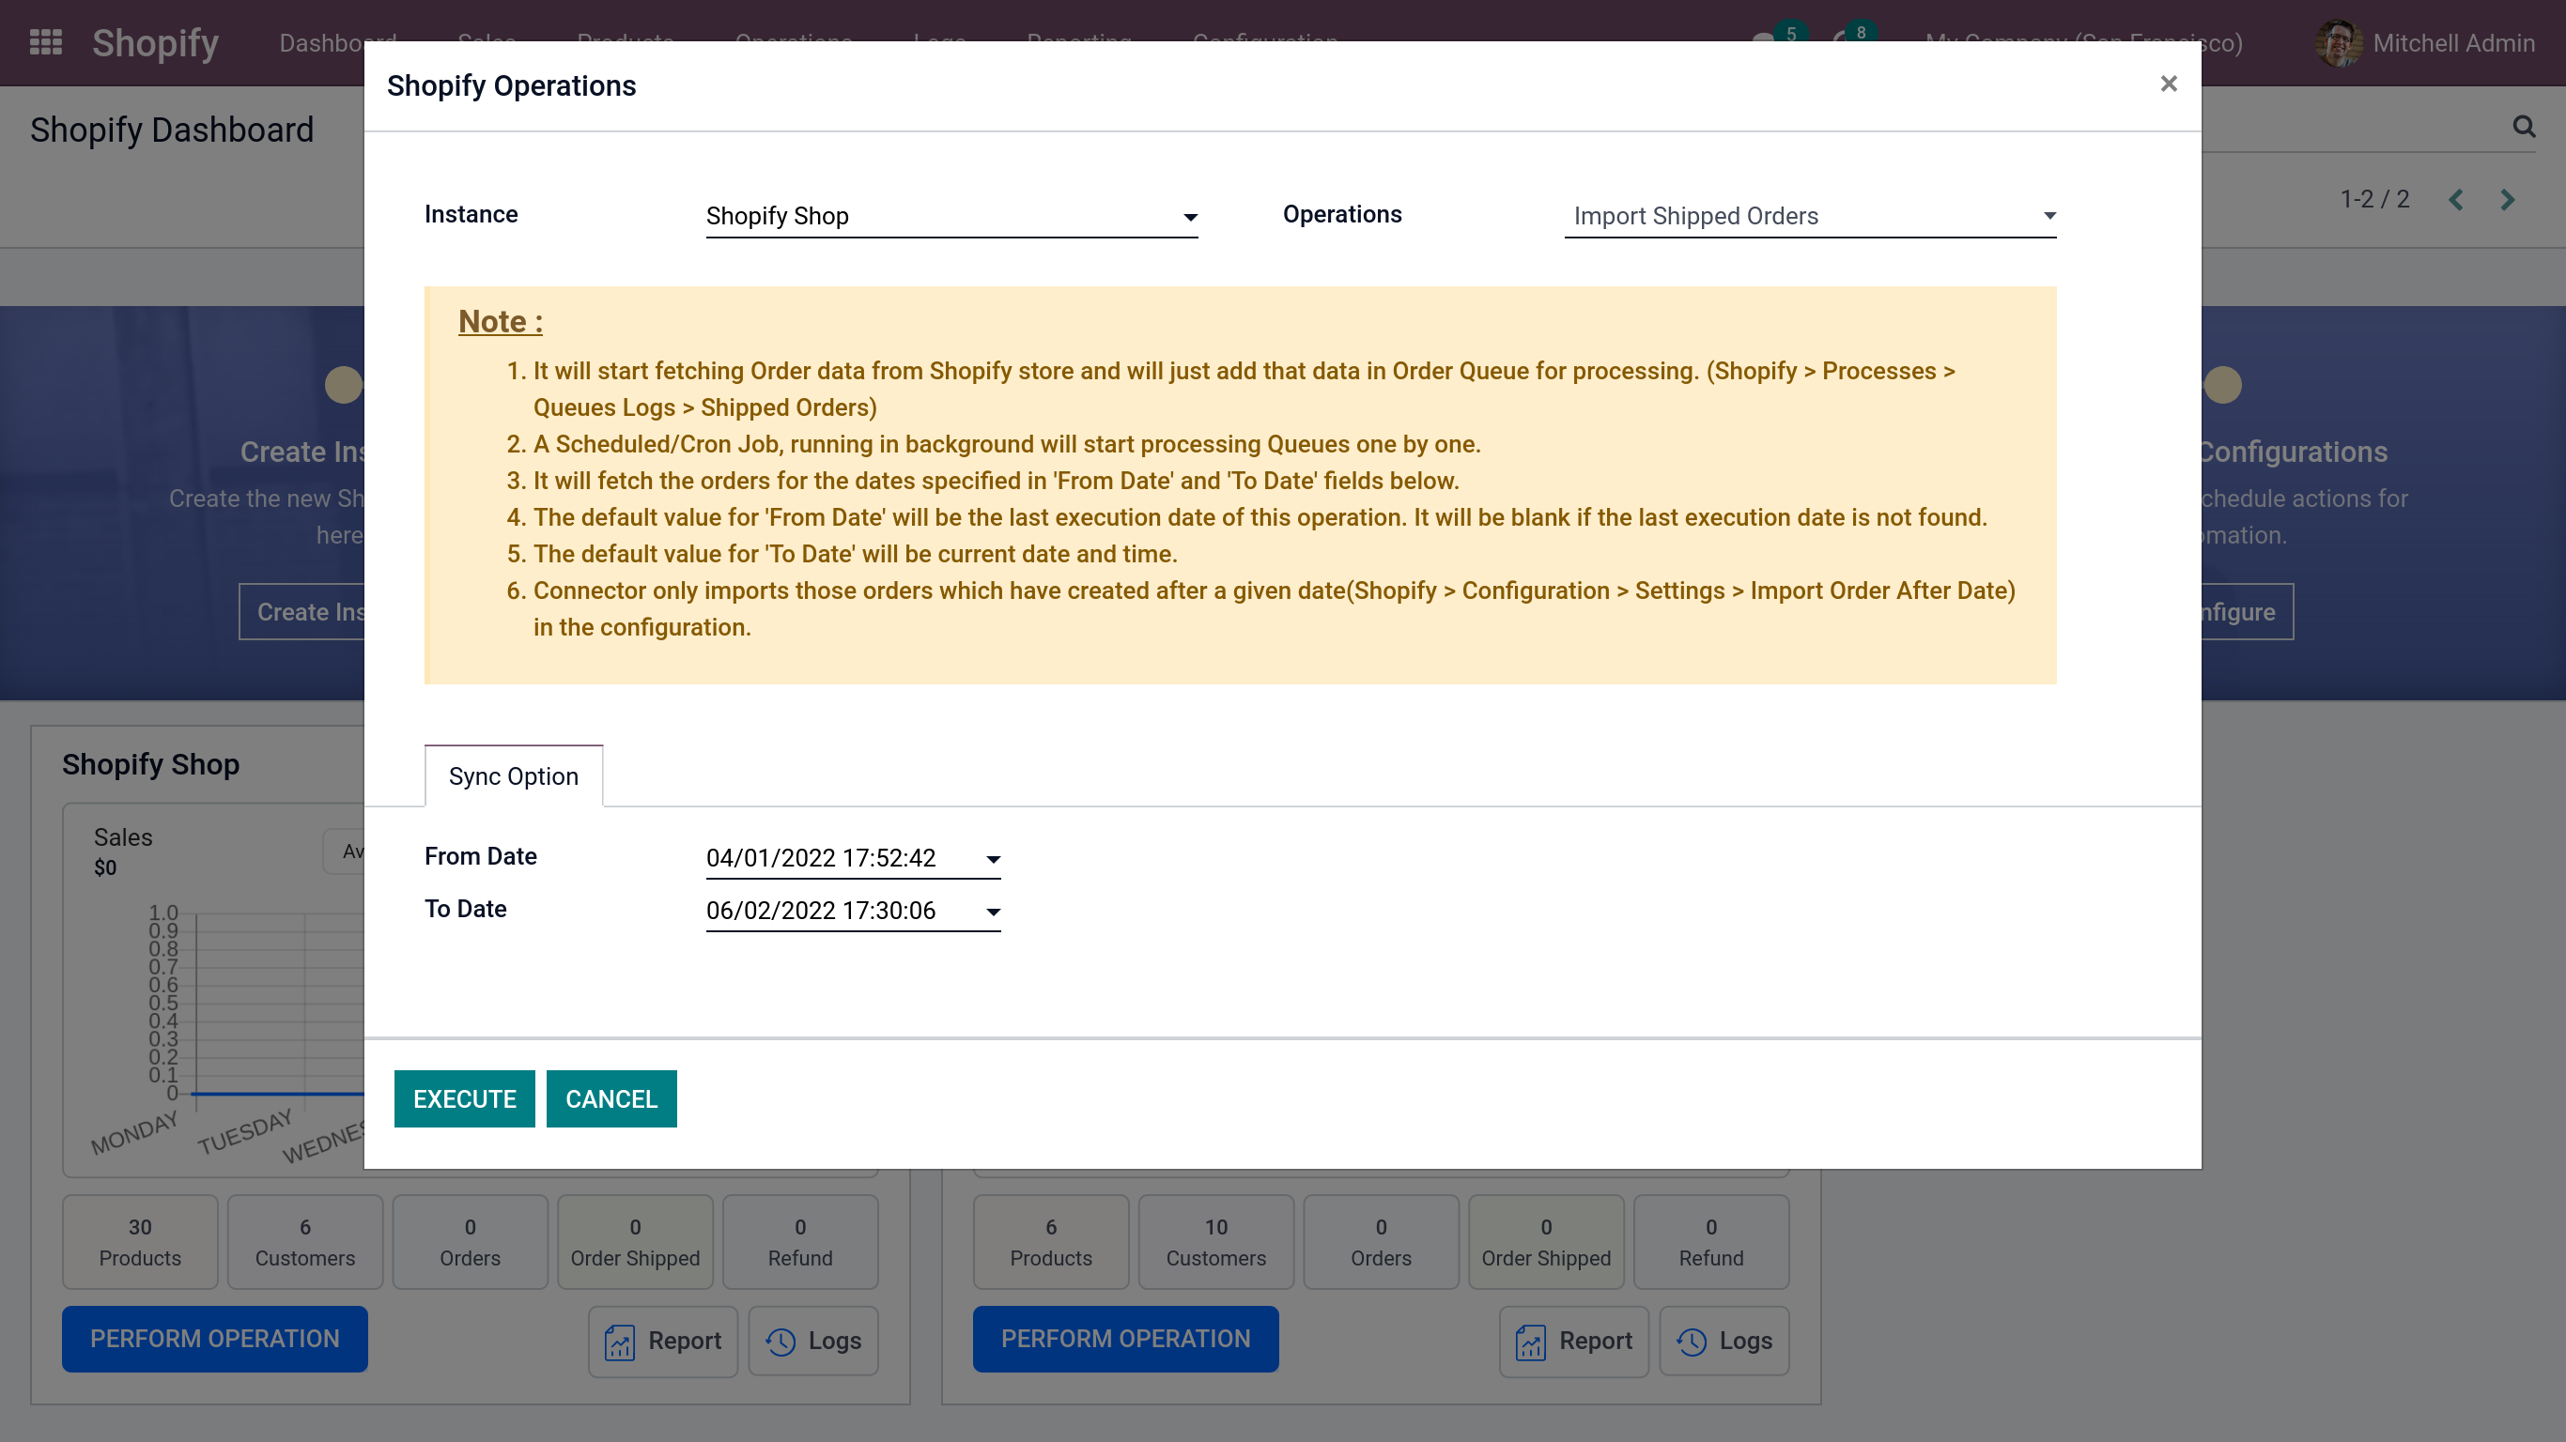The height and width of the screenshot is (1442, 2566).
Task: Click first shop's PERFORM OPERATION button
Action: 214,1339
